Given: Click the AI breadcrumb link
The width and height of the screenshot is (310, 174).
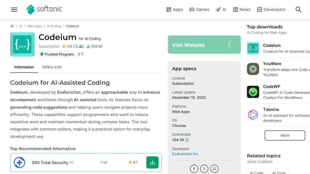Looking at the screenshot, I should click(x=21, y=26).
